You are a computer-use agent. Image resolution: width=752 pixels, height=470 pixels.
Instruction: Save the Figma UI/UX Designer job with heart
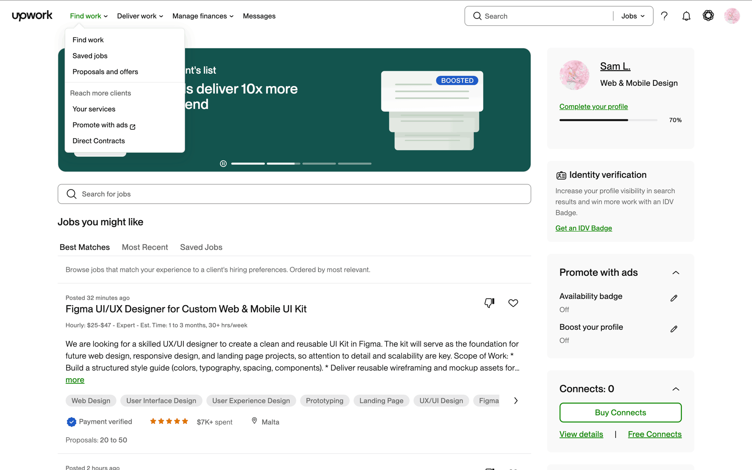coord(513,303)
